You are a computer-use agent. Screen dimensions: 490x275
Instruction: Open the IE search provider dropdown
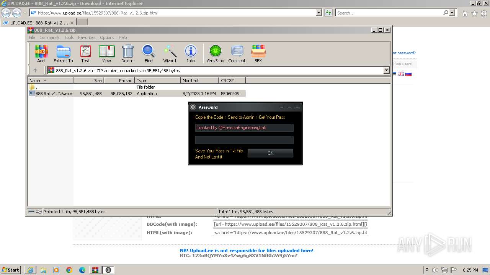click(452, 13)
